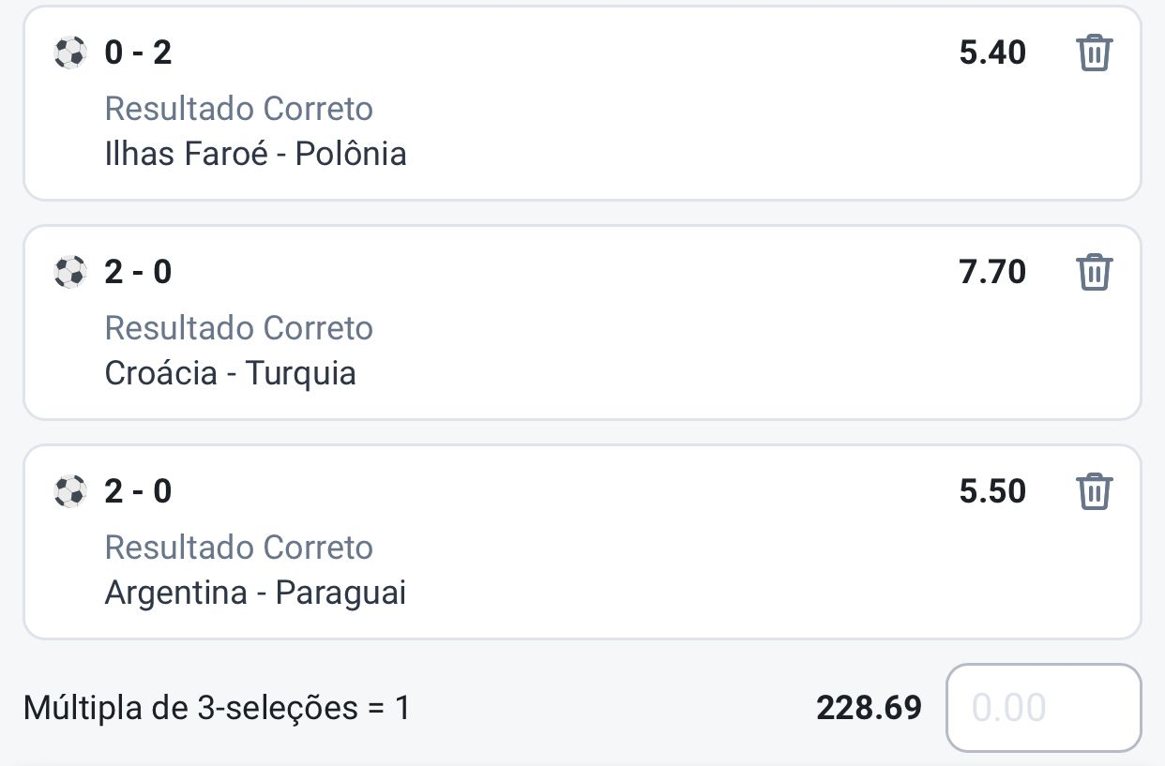The width and height of the screenshot is (1165, 766).
Task: Click the Múltipla de 3-seleções label
Action: [x=217, y=708]
